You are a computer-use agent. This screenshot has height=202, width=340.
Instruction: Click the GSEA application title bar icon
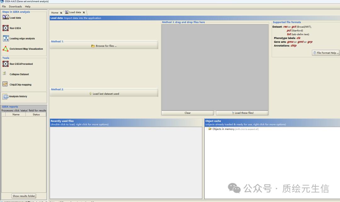click(x=2, y=1)
